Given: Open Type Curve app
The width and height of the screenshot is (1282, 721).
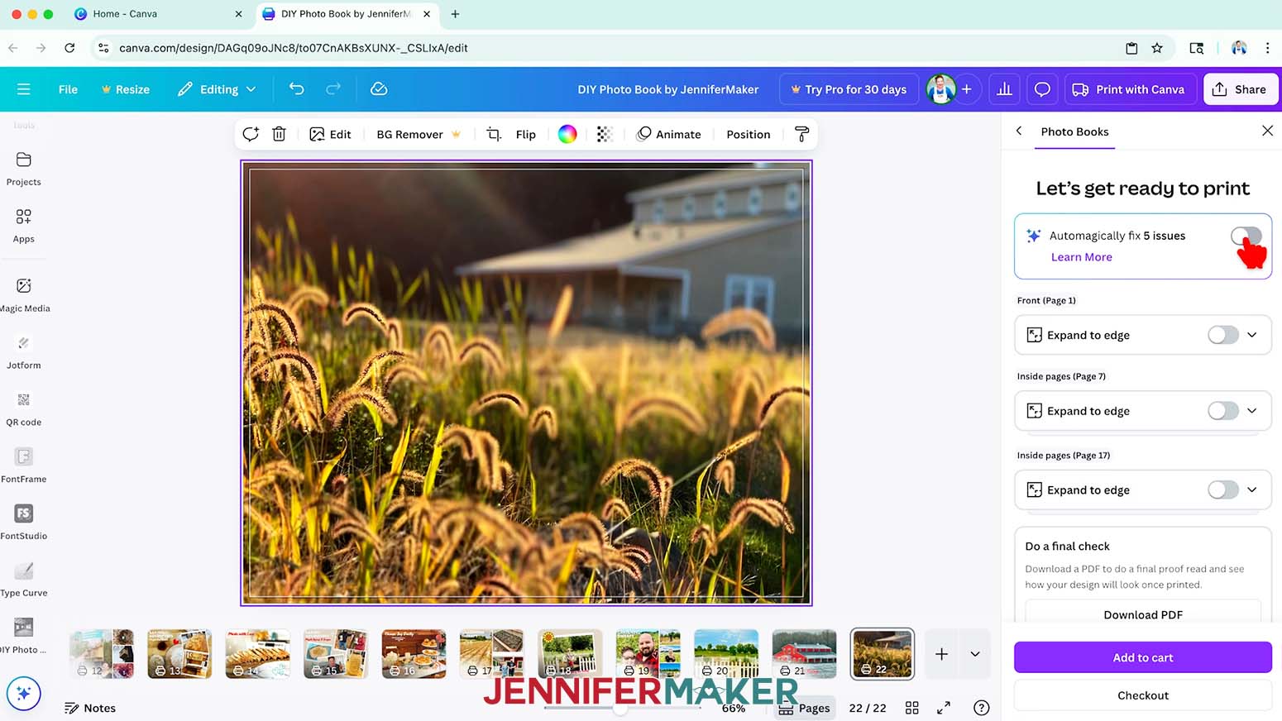Looking at the screenshot, I should pyautogui.click(x=23, y=580).
